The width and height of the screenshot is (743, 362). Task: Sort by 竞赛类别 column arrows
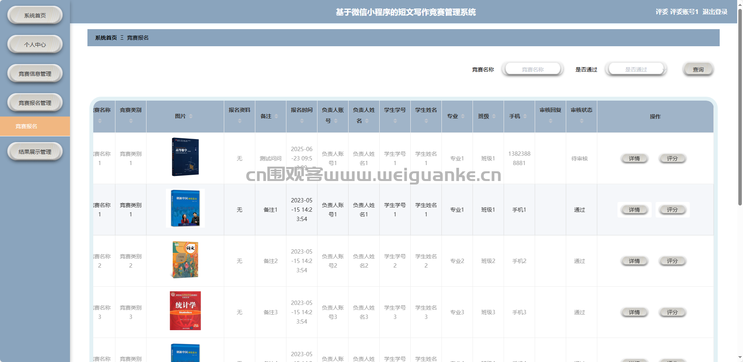(131, 121)
